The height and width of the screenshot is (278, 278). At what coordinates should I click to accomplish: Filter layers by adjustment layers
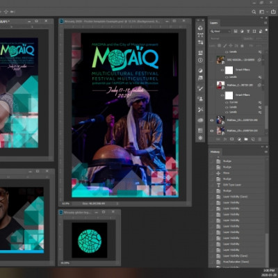(242, 31)
